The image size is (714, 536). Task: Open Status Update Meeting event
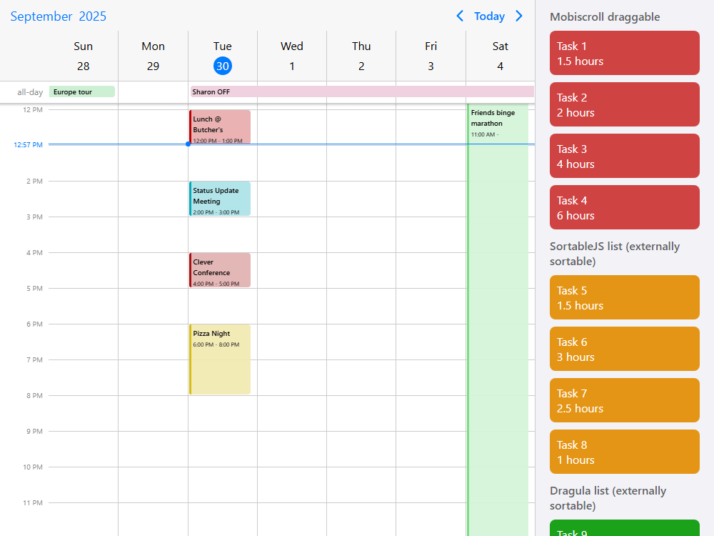(x=220, y=198)
